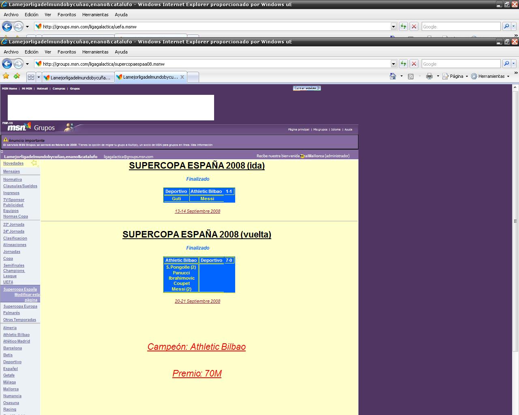This screenshot has width=519, height=415.
Task: Open the front window's search provider dropdown arrow
Action: (513, 64)
